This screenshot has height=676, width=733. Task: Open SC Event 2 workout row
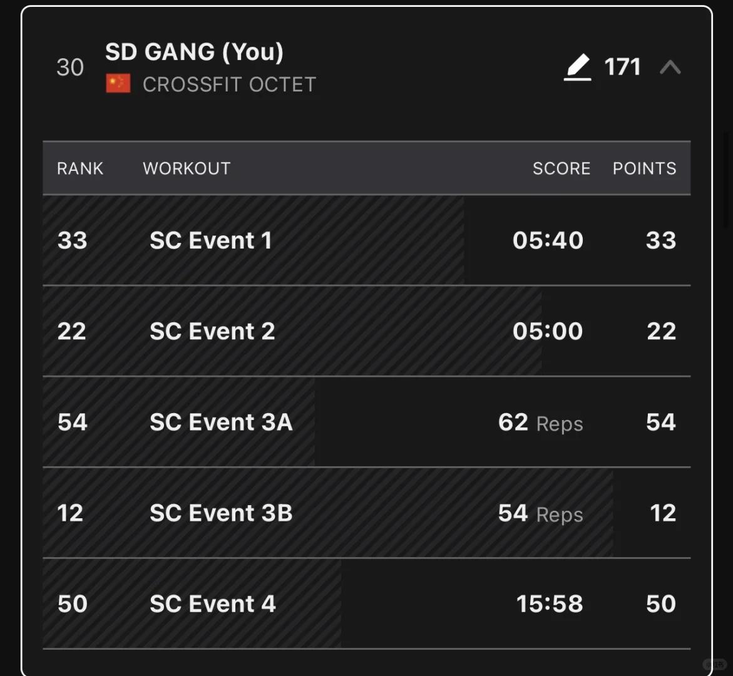pyautogui.click(x=367, y=331)
